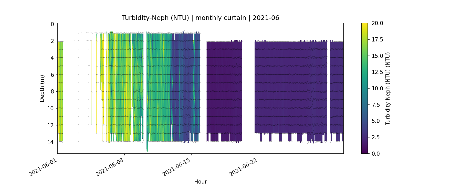Click the 15.0 tick on the colorbar
The image size is (461, 192).
click(377, 56)
